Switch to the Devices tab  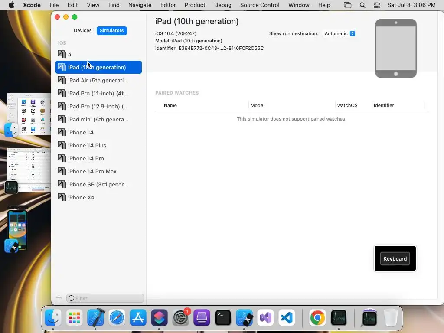[82, 30]
